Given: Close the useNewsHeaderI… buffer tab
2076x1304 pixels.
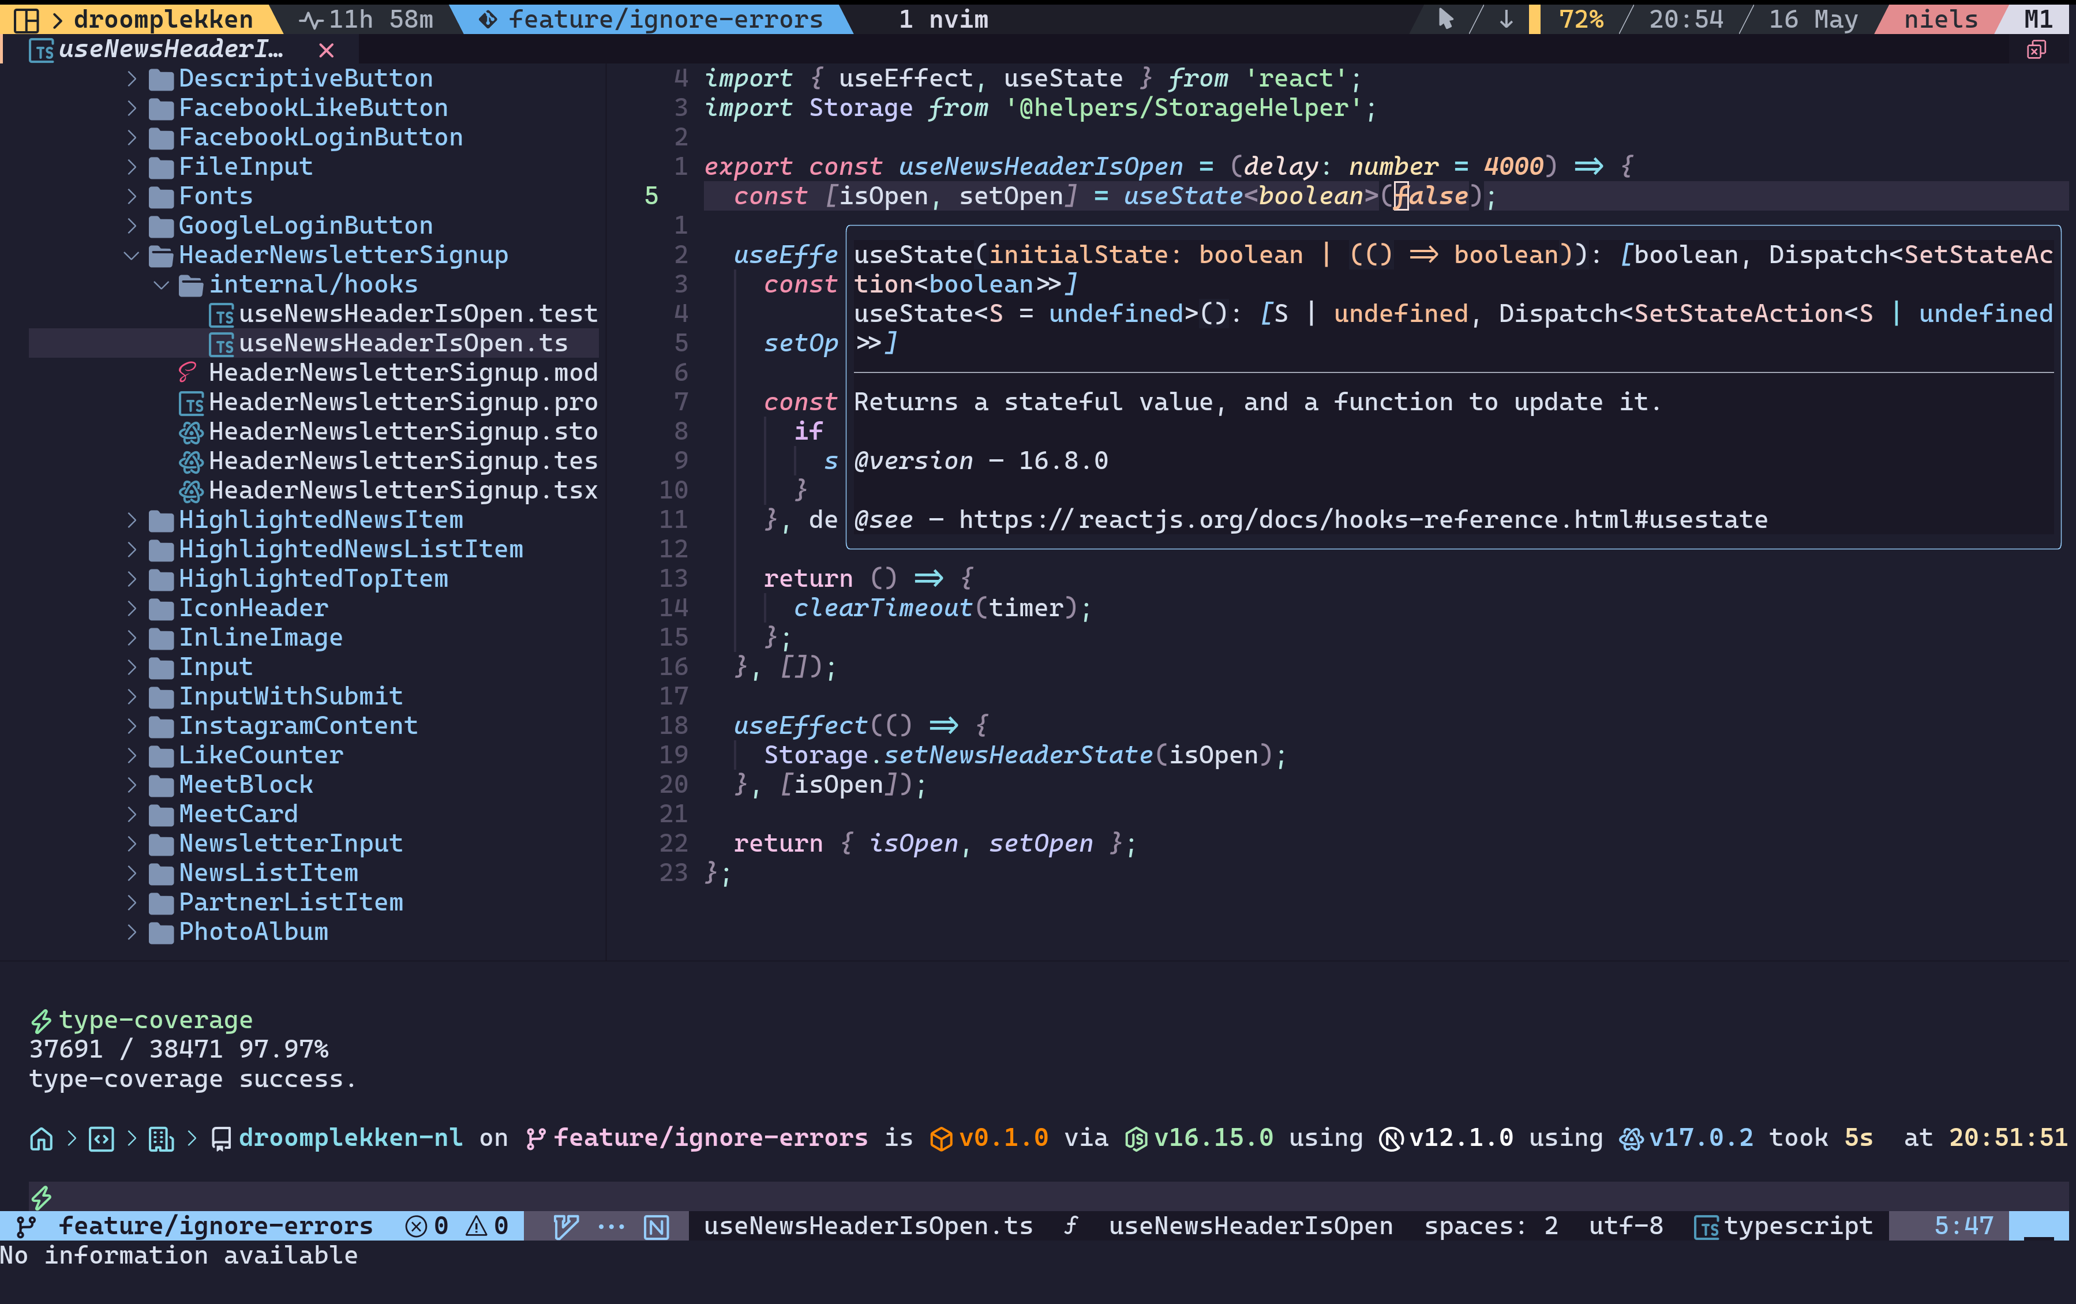Looking at the screenshot, I should click(x=326, y=50).
